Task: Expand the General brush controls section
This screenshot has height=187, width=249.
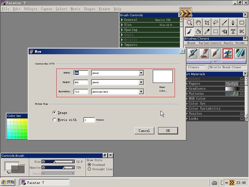Action: 122,20
